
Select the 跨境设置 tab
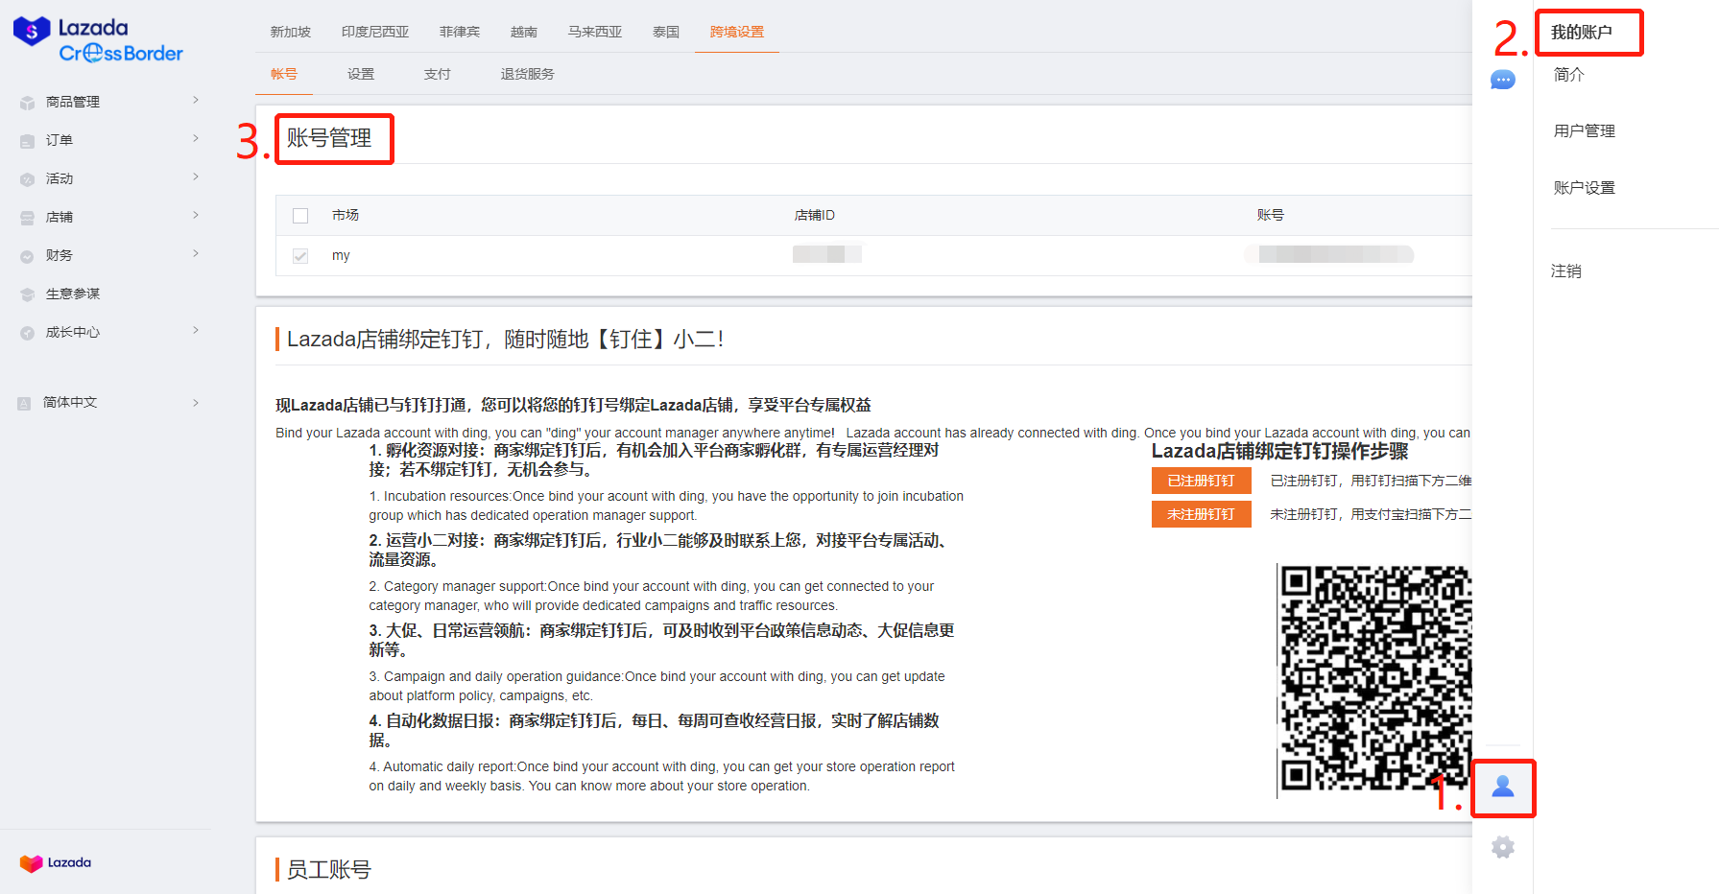737,32
